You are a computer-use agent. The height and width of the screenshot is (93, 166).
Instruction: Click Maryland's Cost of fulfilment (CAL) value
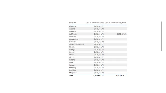coord(99,73)
